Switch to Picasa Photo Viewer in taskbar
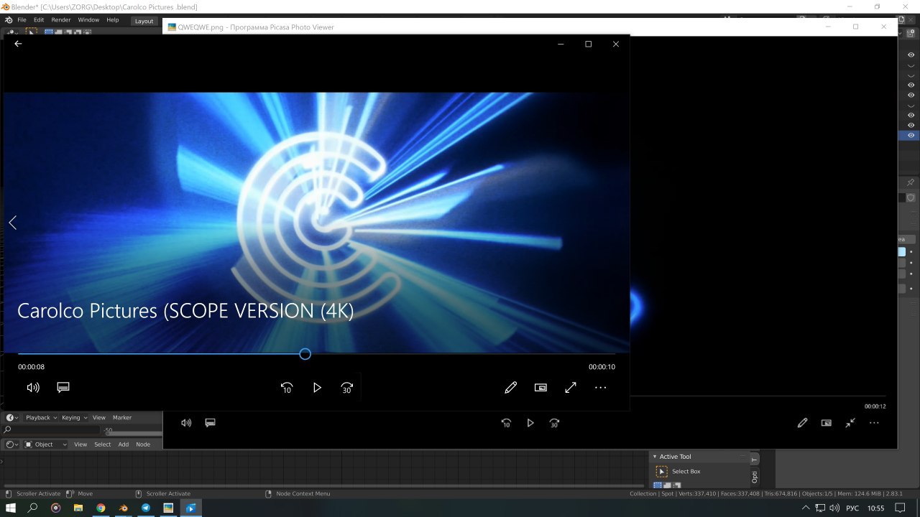This screenshot has width=920, height=517. click(x=168, y=508)
